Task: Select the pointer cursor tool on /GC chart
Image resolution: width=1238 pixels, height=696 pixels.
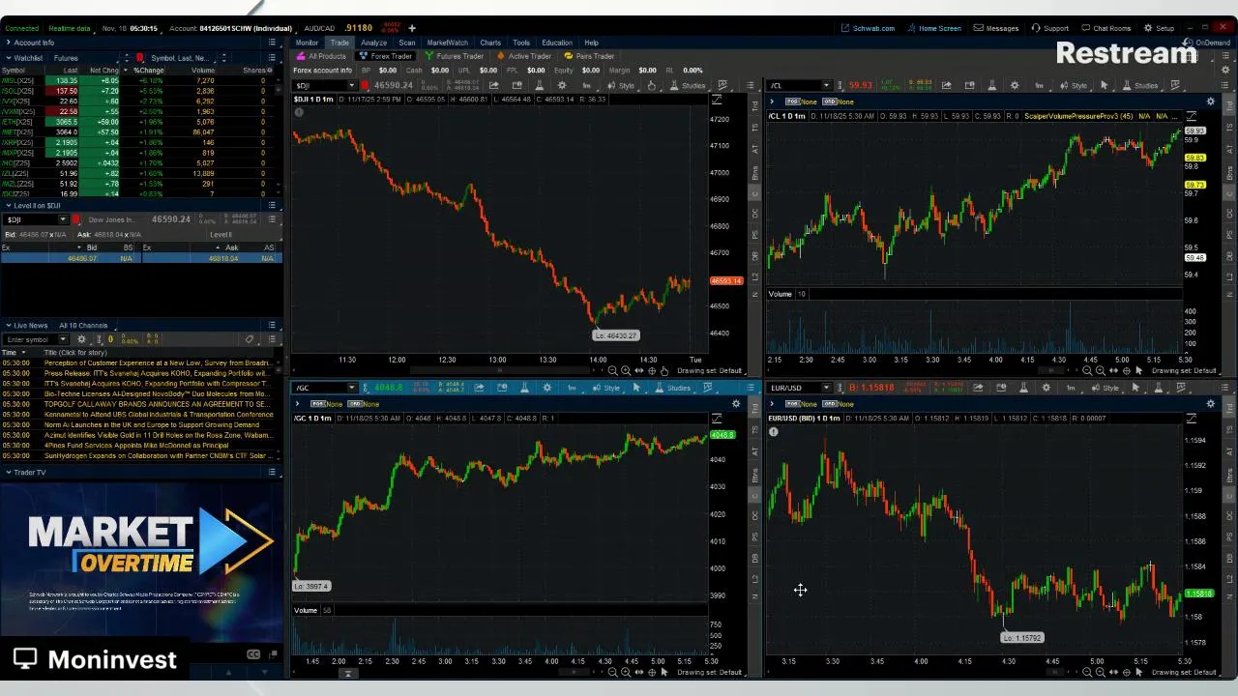Action: coord(636,388)
